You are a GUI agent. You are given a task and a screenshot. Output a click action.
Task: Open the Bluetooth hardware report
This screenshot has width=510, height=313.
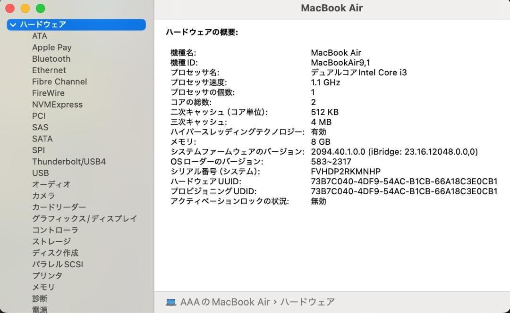(x=51, y=58)
